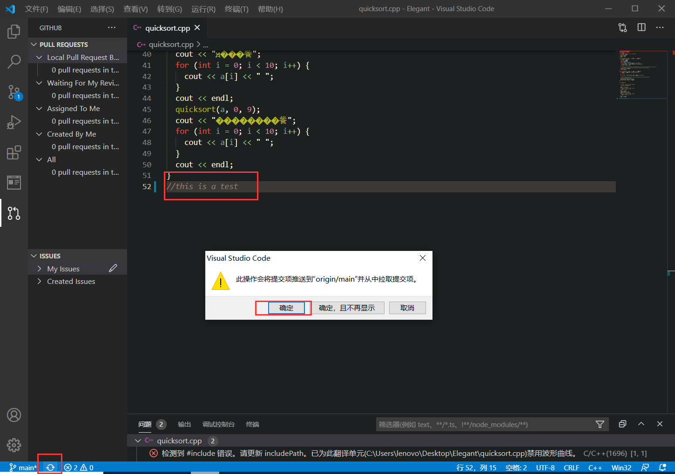Change indentation via 空格: 2
This screenshot has width=675, height=474.
[x=516, y=467]
